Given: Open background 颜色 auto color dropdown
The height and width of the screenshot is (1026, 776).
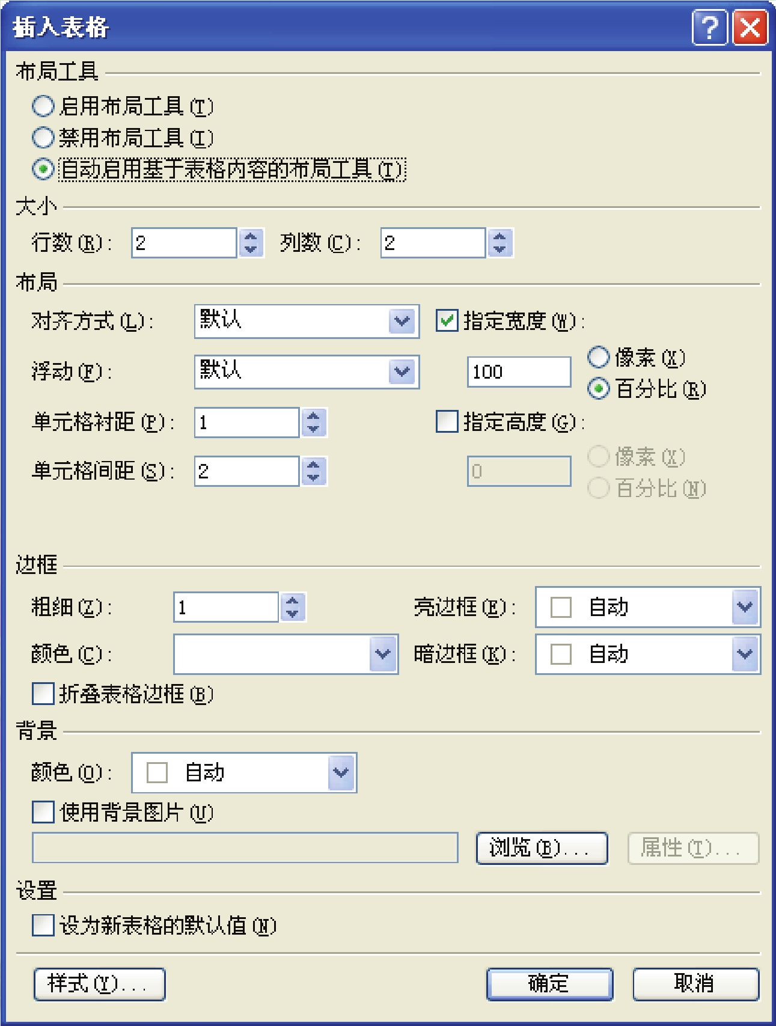Looking at the screenshot, I should (x=341, y=772).
